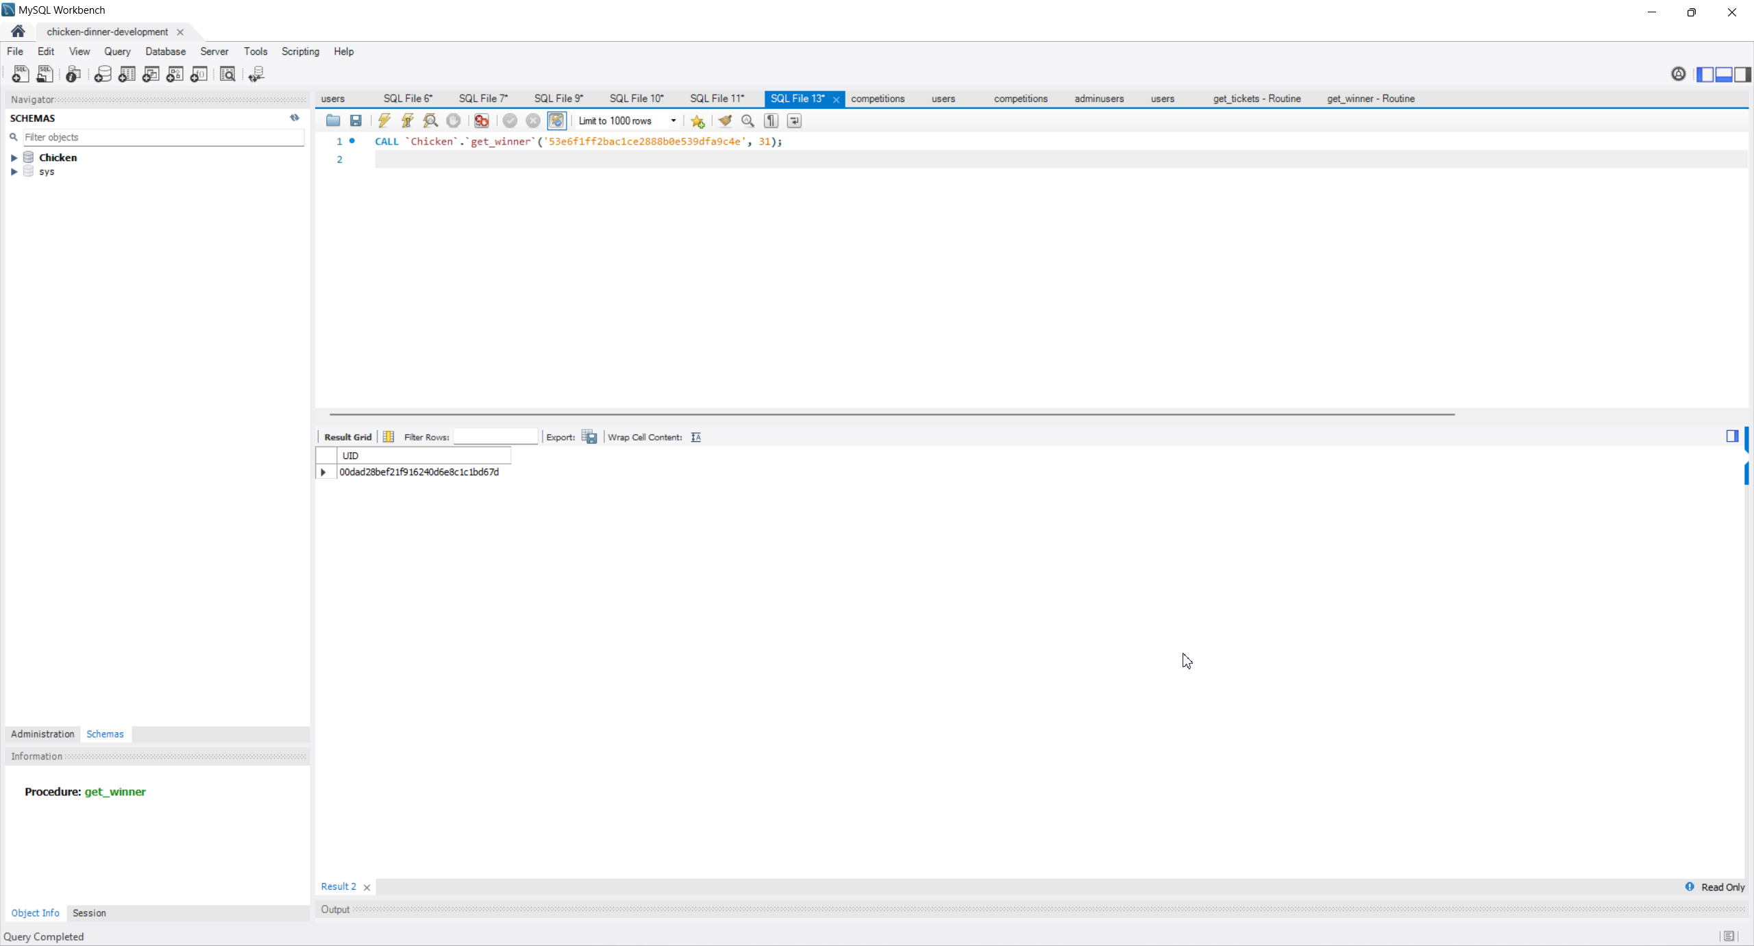This screenshot has width=1754, height=946.
Task: Click Explain execution plan magnifier-lightning icon
Action: pos(430,121)
